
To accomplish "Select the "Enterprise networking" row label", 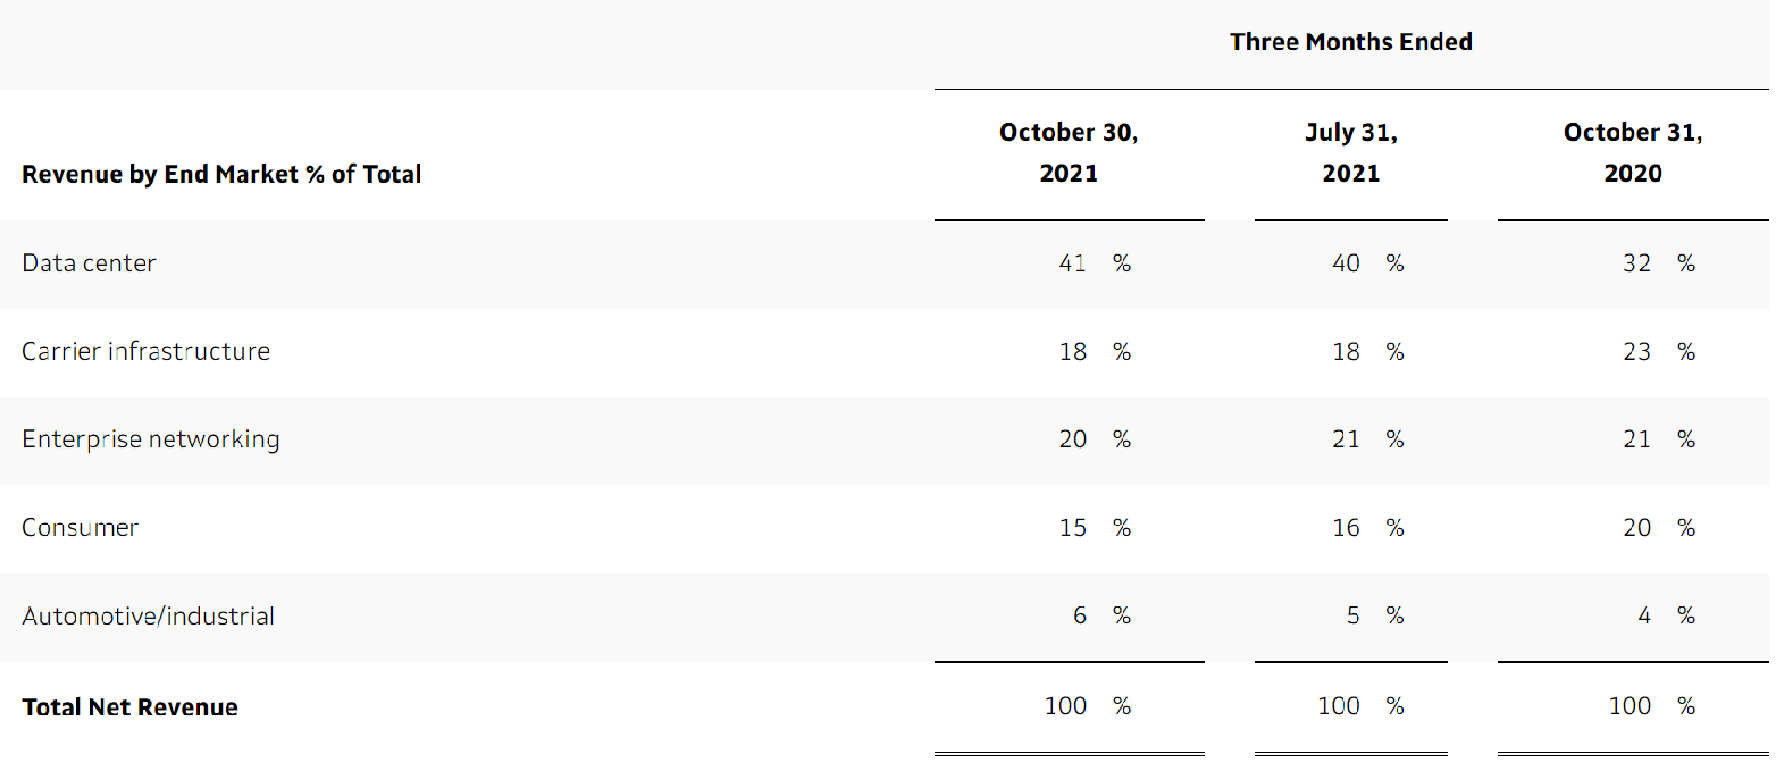I will click(151, 439).
